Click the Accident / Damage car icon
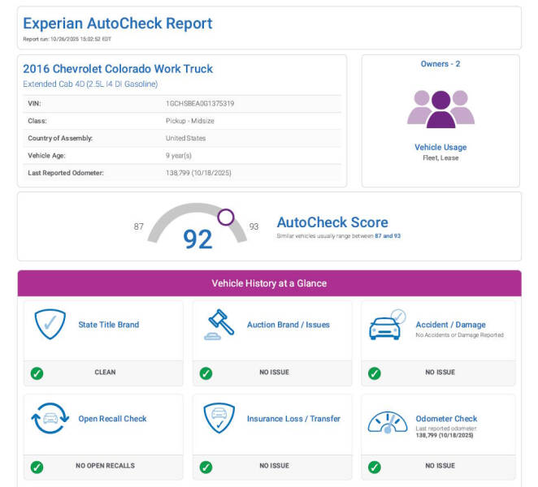The width and height of the screenshot is (538, 487). click(x=386, y=325)
